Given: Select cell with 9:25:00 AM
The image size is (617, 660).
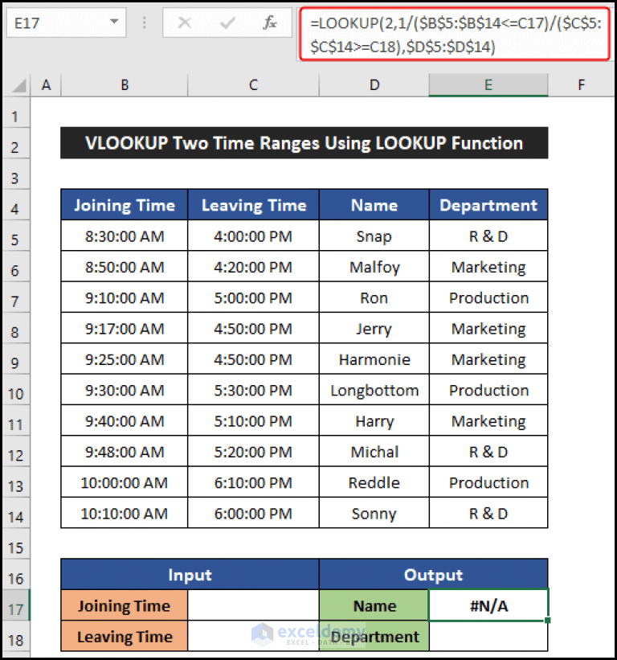Looking at the screenshot, I should click(x=125, y=359).
